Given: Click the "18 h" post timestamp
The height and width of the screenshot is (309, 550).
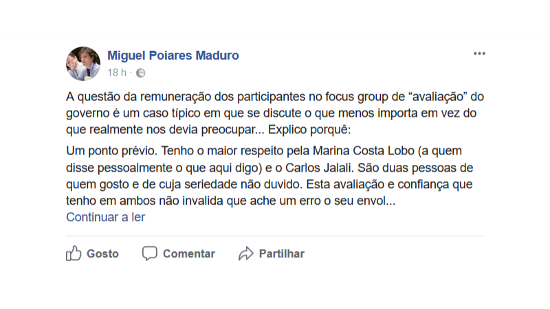Looking at the screenshot, I should point(117,73).
